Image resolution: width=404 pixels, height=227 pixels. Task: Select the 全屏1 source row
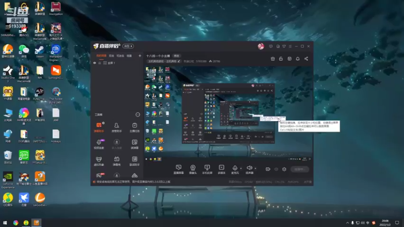(x=117, y=63)
